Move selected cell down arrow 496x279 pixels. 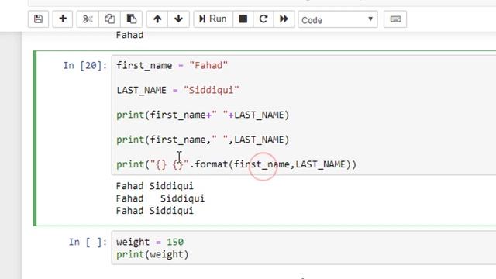coord(178,19)
